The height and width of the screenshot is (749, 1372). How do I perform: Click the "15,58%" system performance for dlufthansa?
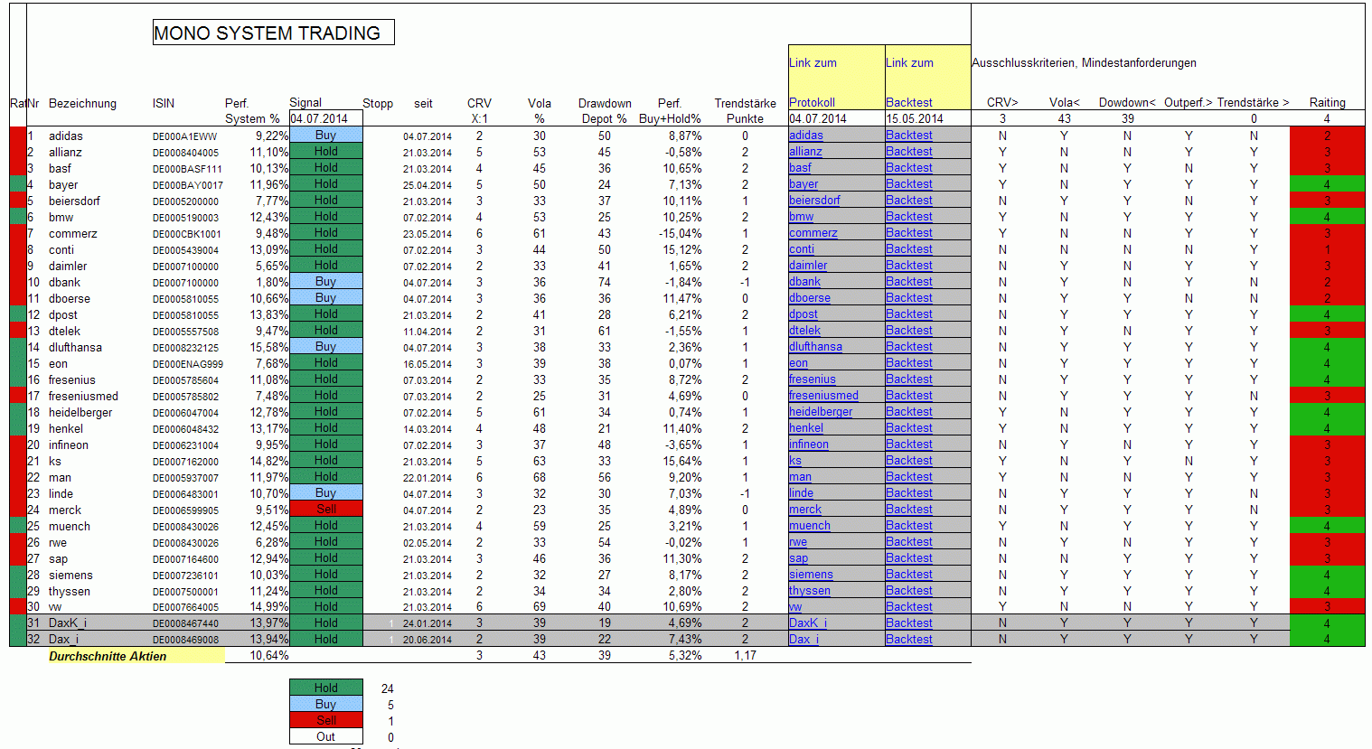269,347
